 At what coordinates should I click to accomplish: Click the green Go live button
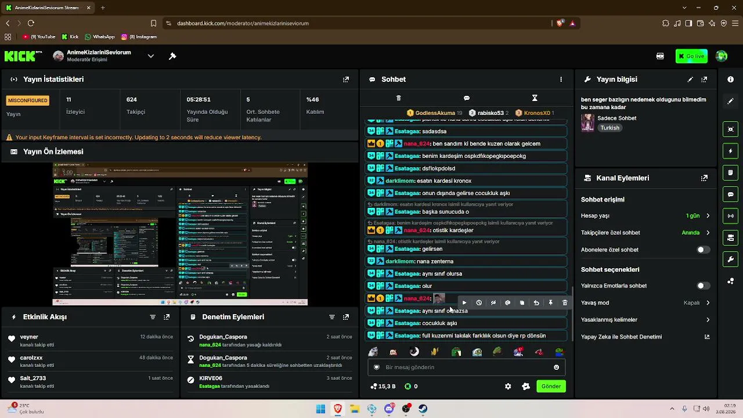tap(691, 56)
